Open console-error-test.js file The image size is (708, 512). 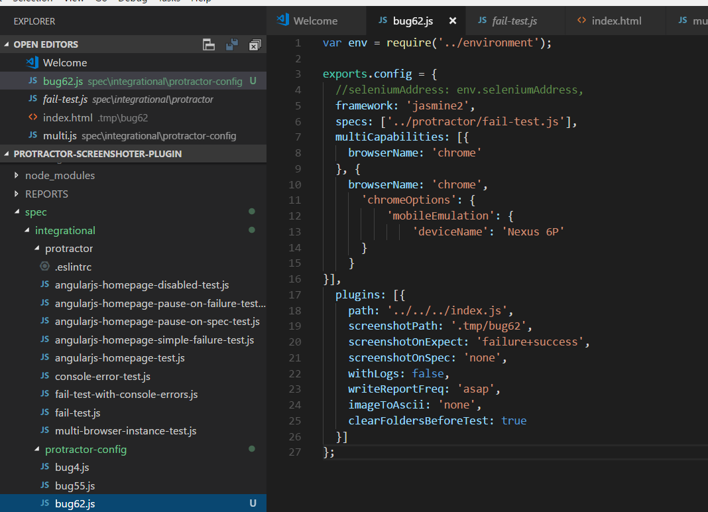[133, 376]
